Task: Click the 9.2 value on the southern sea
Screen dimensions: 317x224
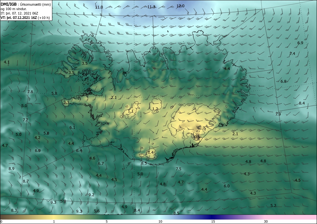Action: (91, 195)
